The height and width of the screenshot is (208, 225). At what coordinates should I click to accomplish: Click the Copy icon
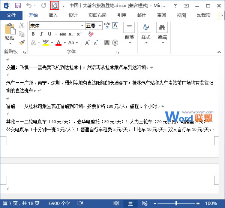point(22,34)
